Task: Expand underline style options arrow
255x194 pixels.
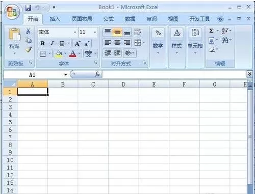Action: pos(69,43)
